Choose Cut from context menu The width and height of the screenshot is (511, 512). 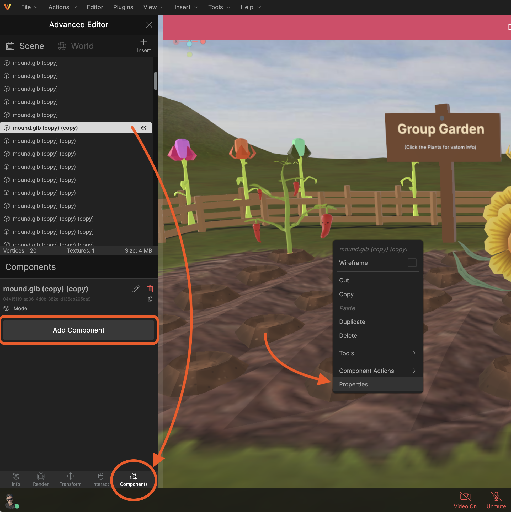tap(378, 280)
